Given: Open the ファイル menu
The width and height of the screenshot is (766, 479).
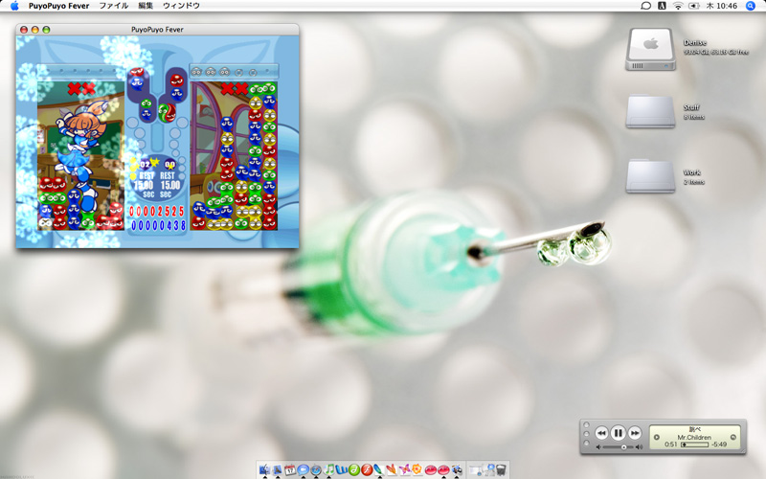Looking at the screenshot, I should point(113,6).
